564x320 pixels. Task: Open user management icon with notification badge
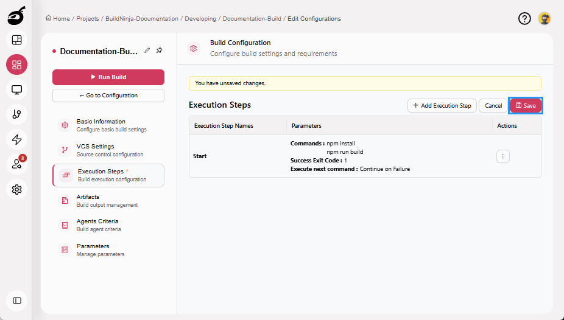(16, 164)
